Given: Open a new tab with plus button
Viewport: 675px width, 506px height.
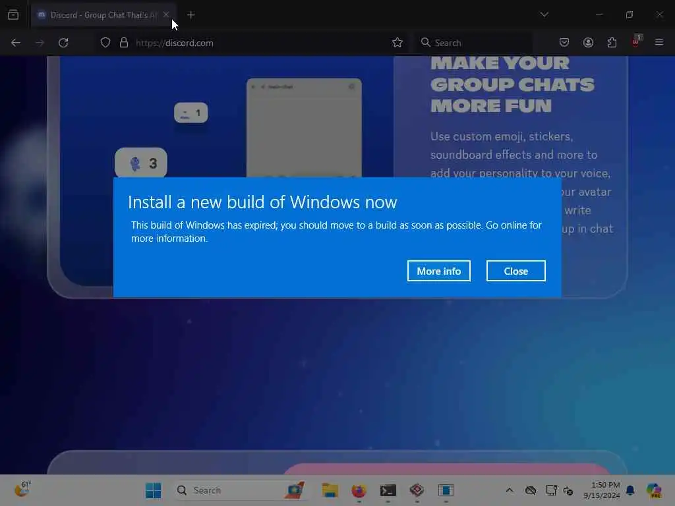Looking at the screenshot, I should [x=191, y=15].
